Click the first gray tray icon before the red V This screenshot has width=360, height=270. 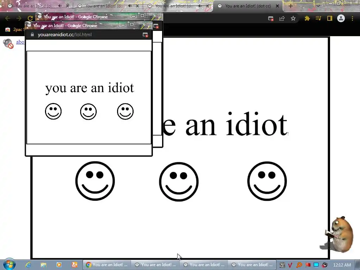point(282,265)
